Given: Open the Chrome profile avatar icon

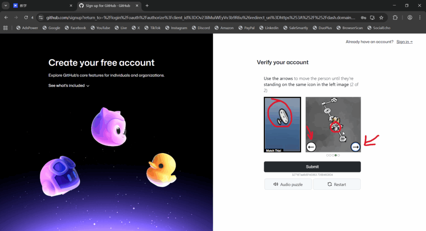Looking at the screenshot, I should (x=410, y=17).
